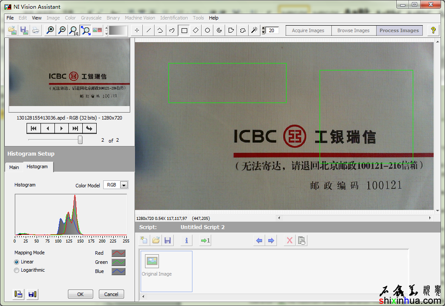Click the image index slider handle
Screen dimensions: 445x306
click(x=80, y=140)
